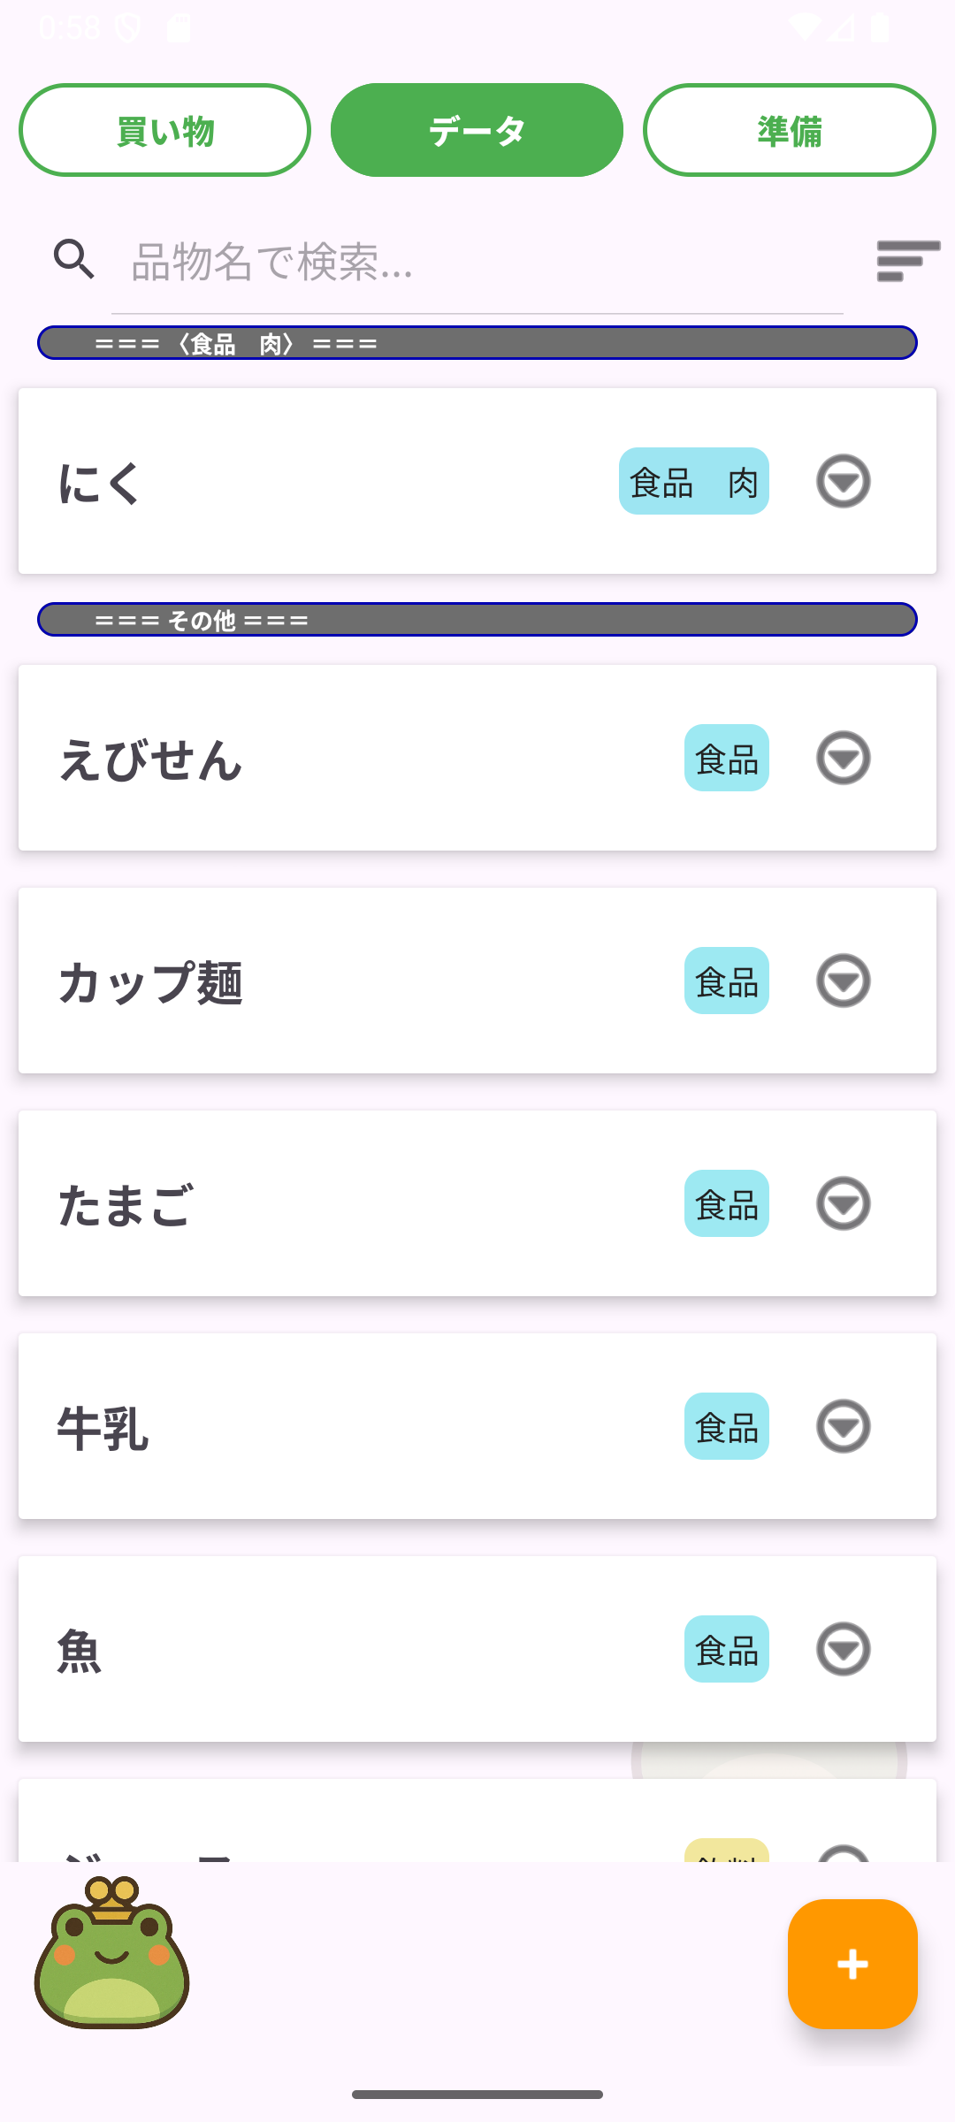
Task: Tap the 食品 tag on 魚
Action: tap(726, 1650)
